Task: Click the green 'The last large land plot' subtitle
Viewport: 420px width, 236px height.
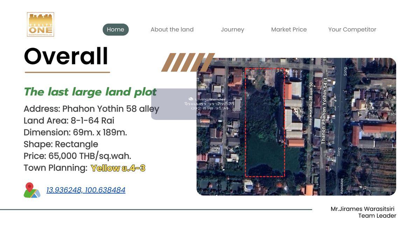Action: [x=90, y=92]
